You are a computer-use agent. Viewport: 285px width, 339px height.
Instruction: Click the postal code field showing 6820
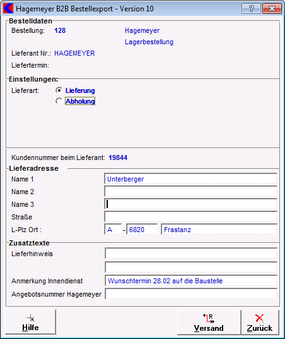pos(142,230)
